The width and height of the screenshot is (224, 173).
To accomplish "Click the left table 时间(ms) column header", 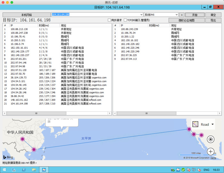I will (x=49, y=25).
